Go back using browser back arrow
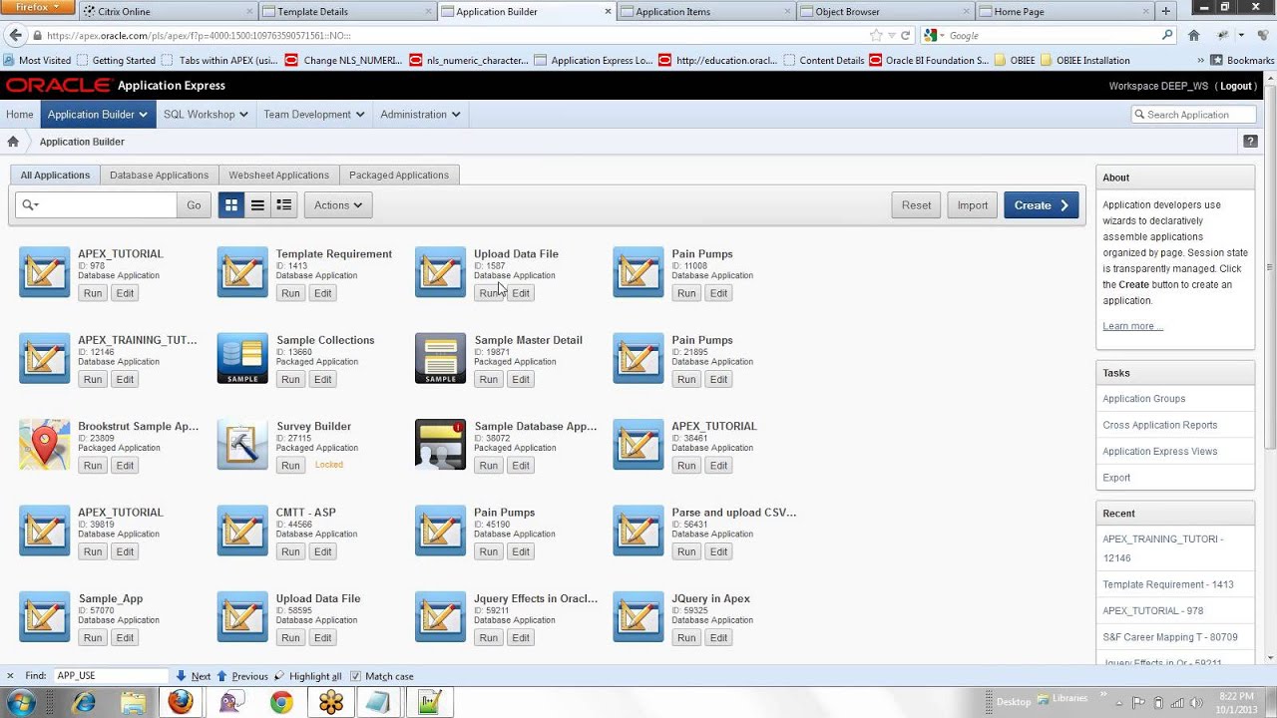The width and height of the screenshot is (1277, 718). pyautogui.click(x=14, y=35)
